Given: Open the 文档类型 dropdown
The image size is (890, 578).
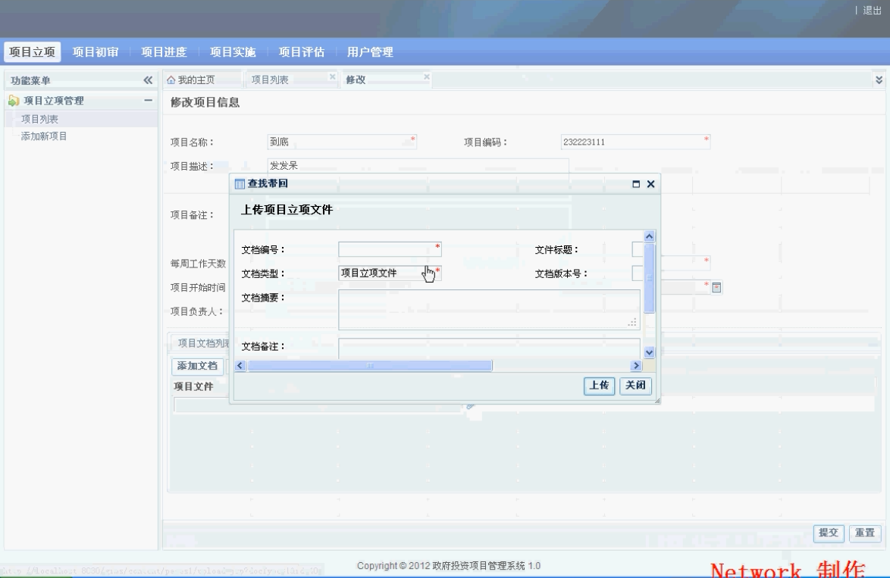Looking at the screenshot, I should point(390,273).
